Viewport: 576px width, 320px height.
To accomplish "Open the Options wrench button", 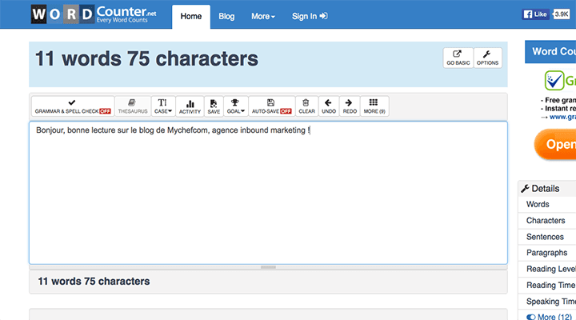I will pos(487,58).
